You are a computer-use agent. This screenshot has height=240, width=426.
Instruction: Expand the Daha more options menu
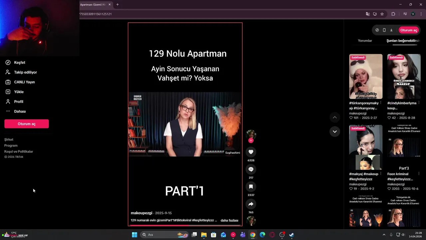(x=16, y=111)
